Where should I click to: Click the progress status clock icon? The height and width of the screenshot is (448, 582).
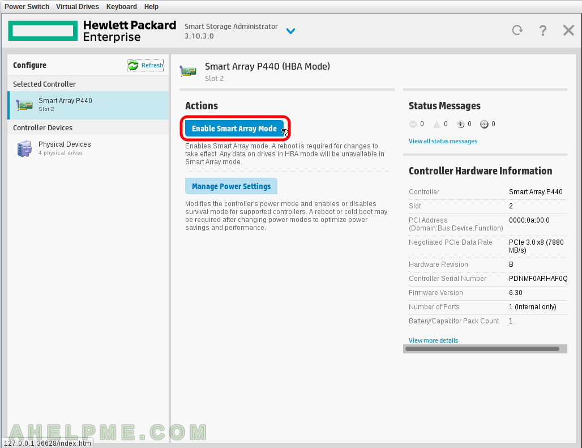coord(484,125)
